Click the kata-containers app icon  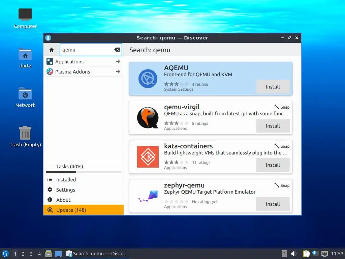click(x=148, y=157)
